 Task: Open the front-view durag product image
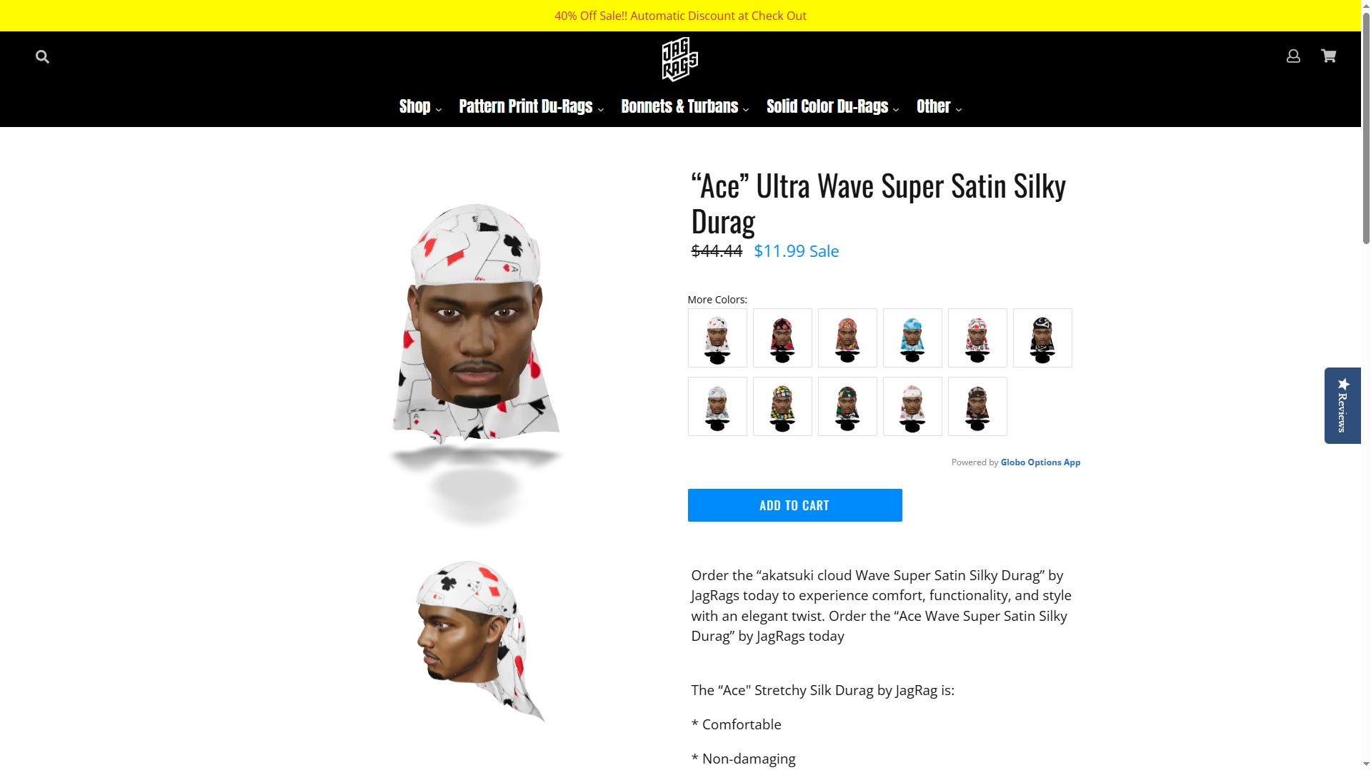475,357
